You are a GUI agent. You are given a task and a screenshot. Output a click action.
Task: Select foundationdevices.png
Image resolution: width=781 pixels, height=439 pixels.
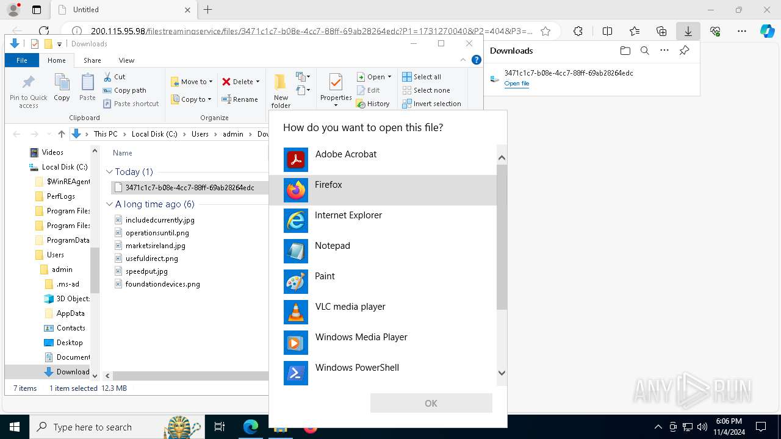162,284
